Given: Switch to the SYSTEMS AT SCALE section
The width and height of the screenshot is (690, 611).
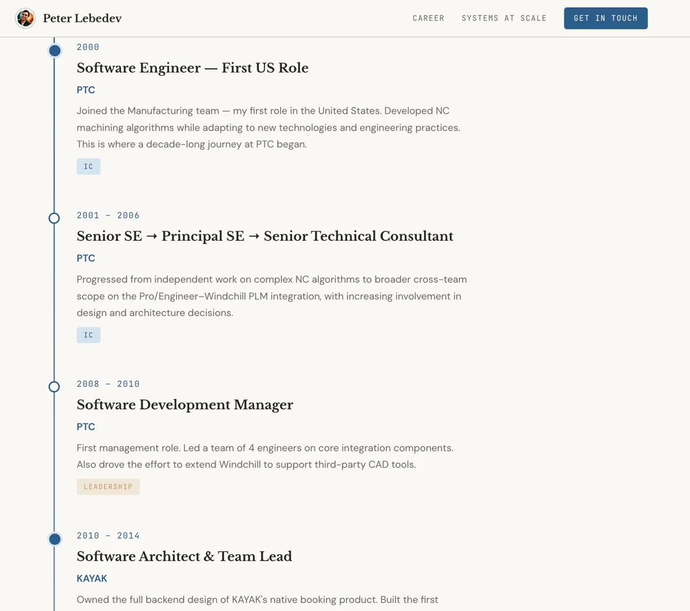Looking at the screenshot, I should click(504, 18).
